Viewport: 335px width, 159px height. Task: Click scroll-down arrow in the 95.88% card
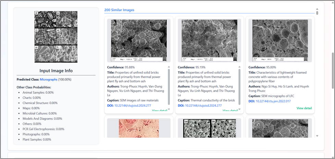coord(169,109)
